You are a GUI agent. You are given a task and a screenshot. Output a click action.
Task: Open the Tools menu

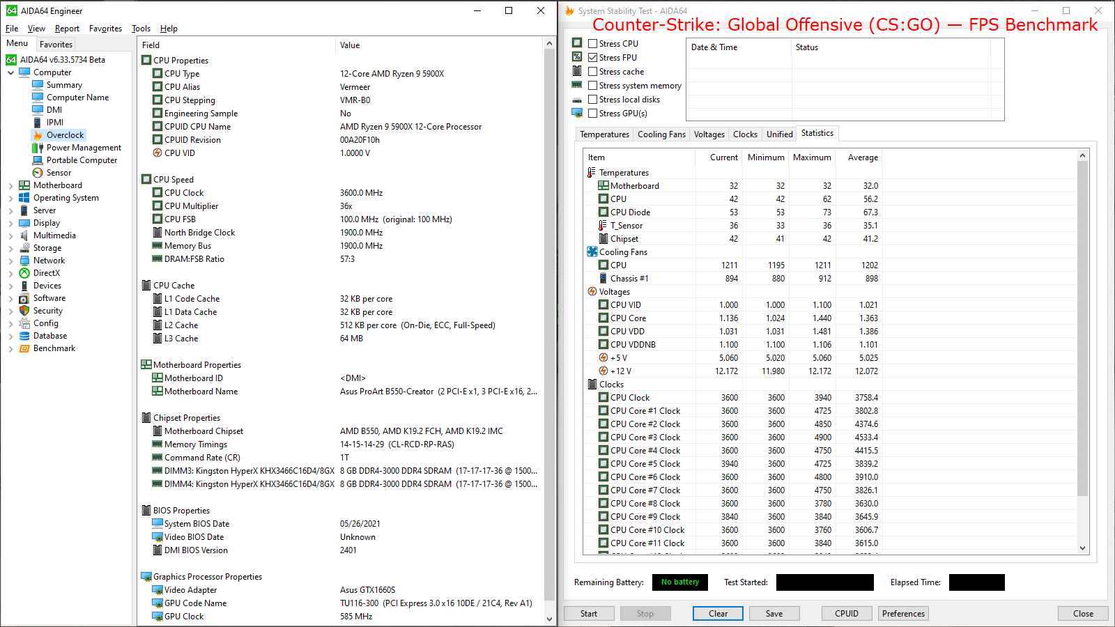click(141, 29)
